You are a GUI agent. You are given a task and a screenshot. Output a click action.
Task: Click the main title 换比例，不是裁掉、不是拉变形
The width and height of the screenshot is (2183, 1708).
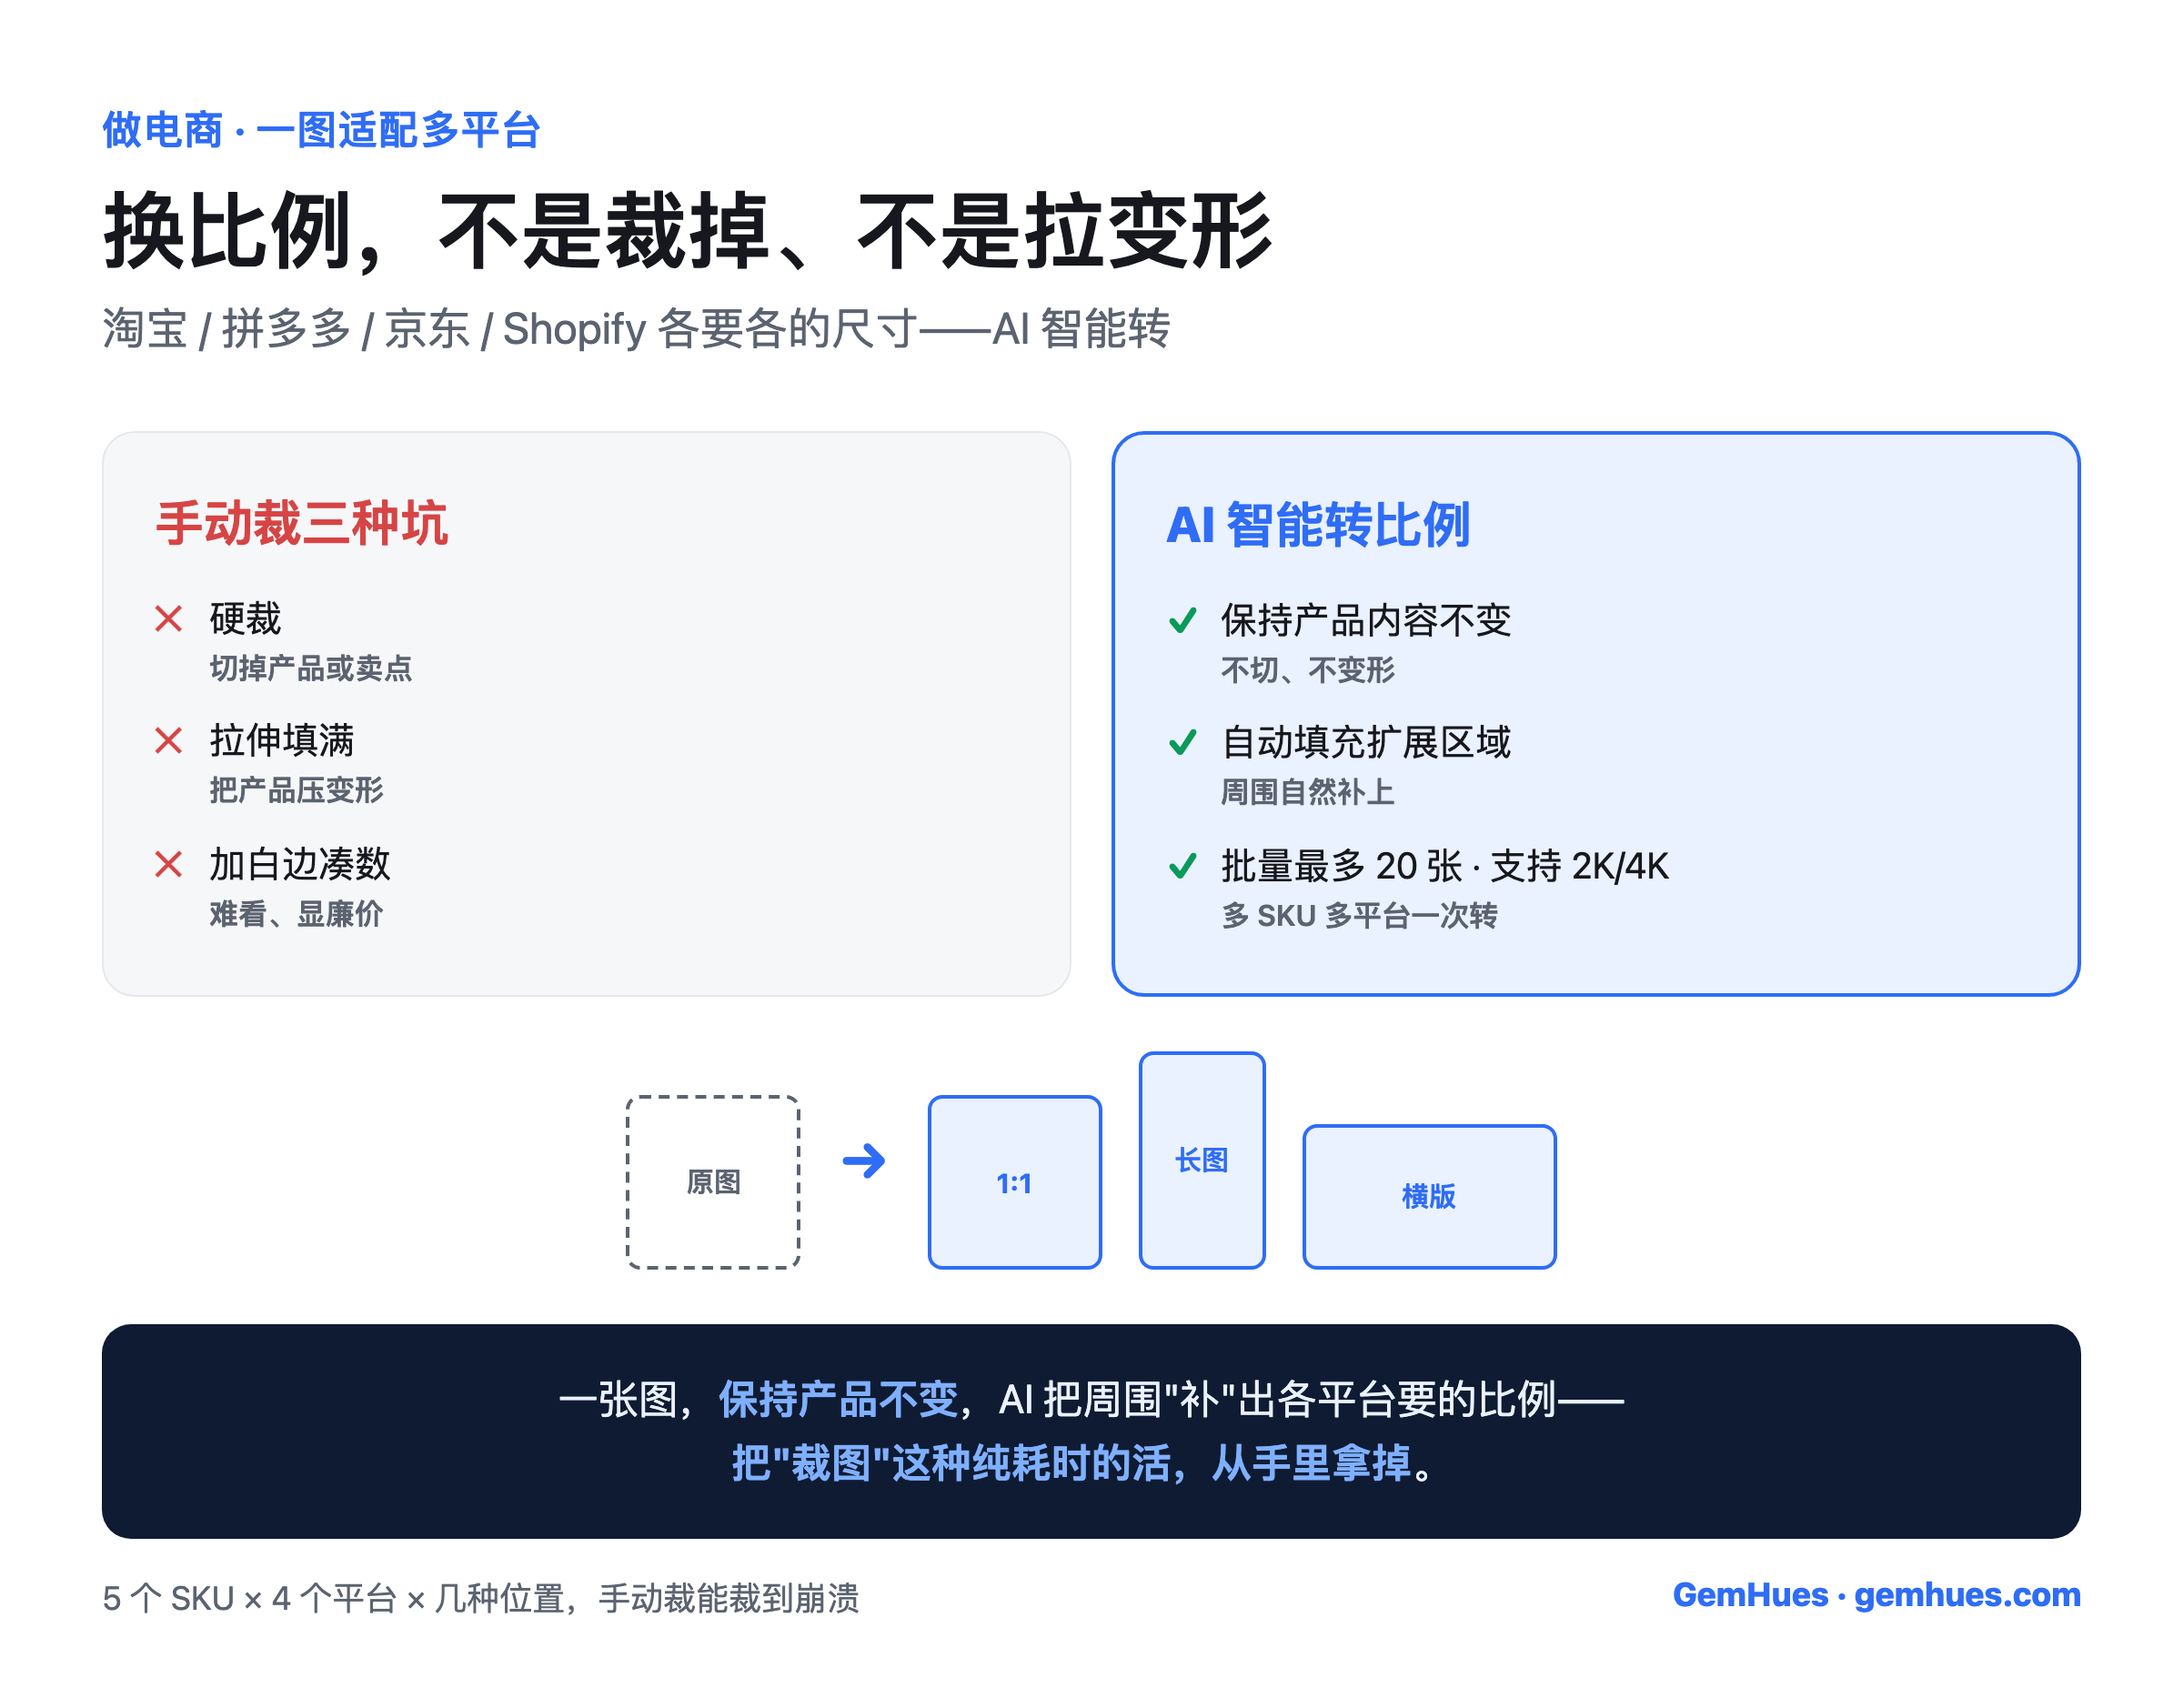pos(688,231)
